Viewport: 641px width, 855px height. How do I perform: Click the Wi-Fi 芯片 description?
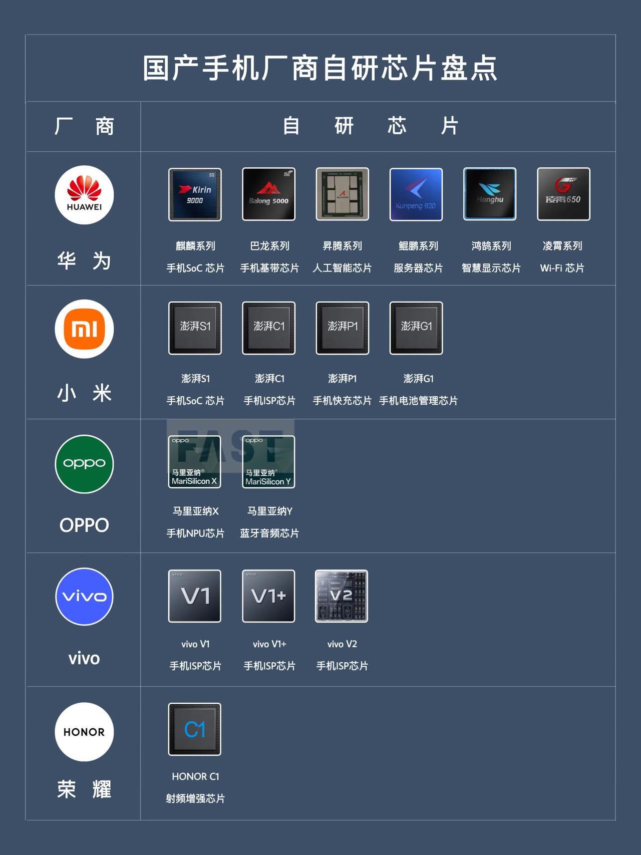point(562,268)
